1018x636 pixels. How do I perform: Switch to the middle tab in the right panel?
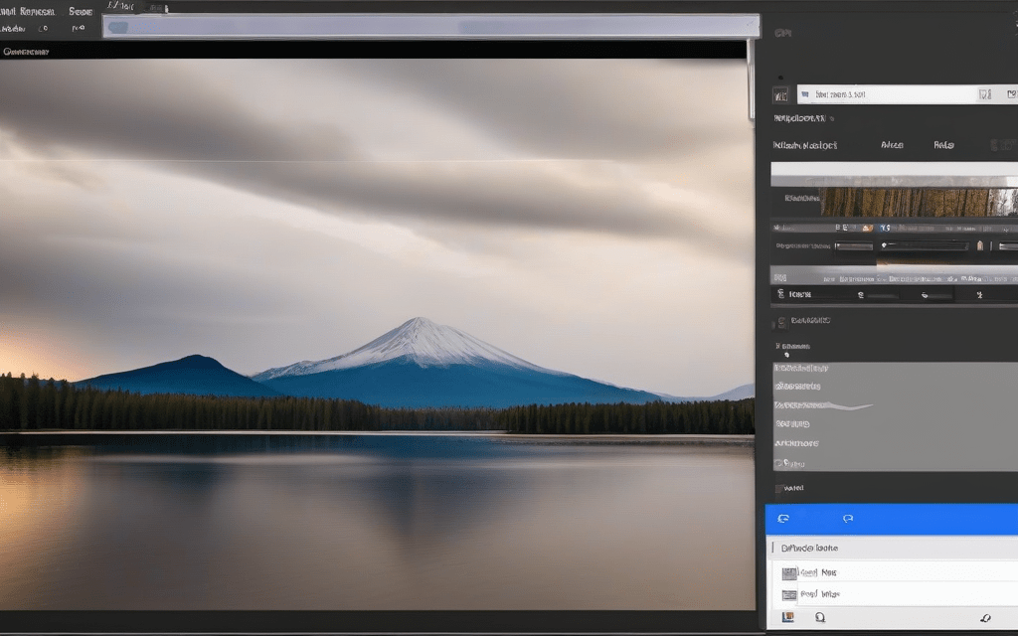click(892, 145)
